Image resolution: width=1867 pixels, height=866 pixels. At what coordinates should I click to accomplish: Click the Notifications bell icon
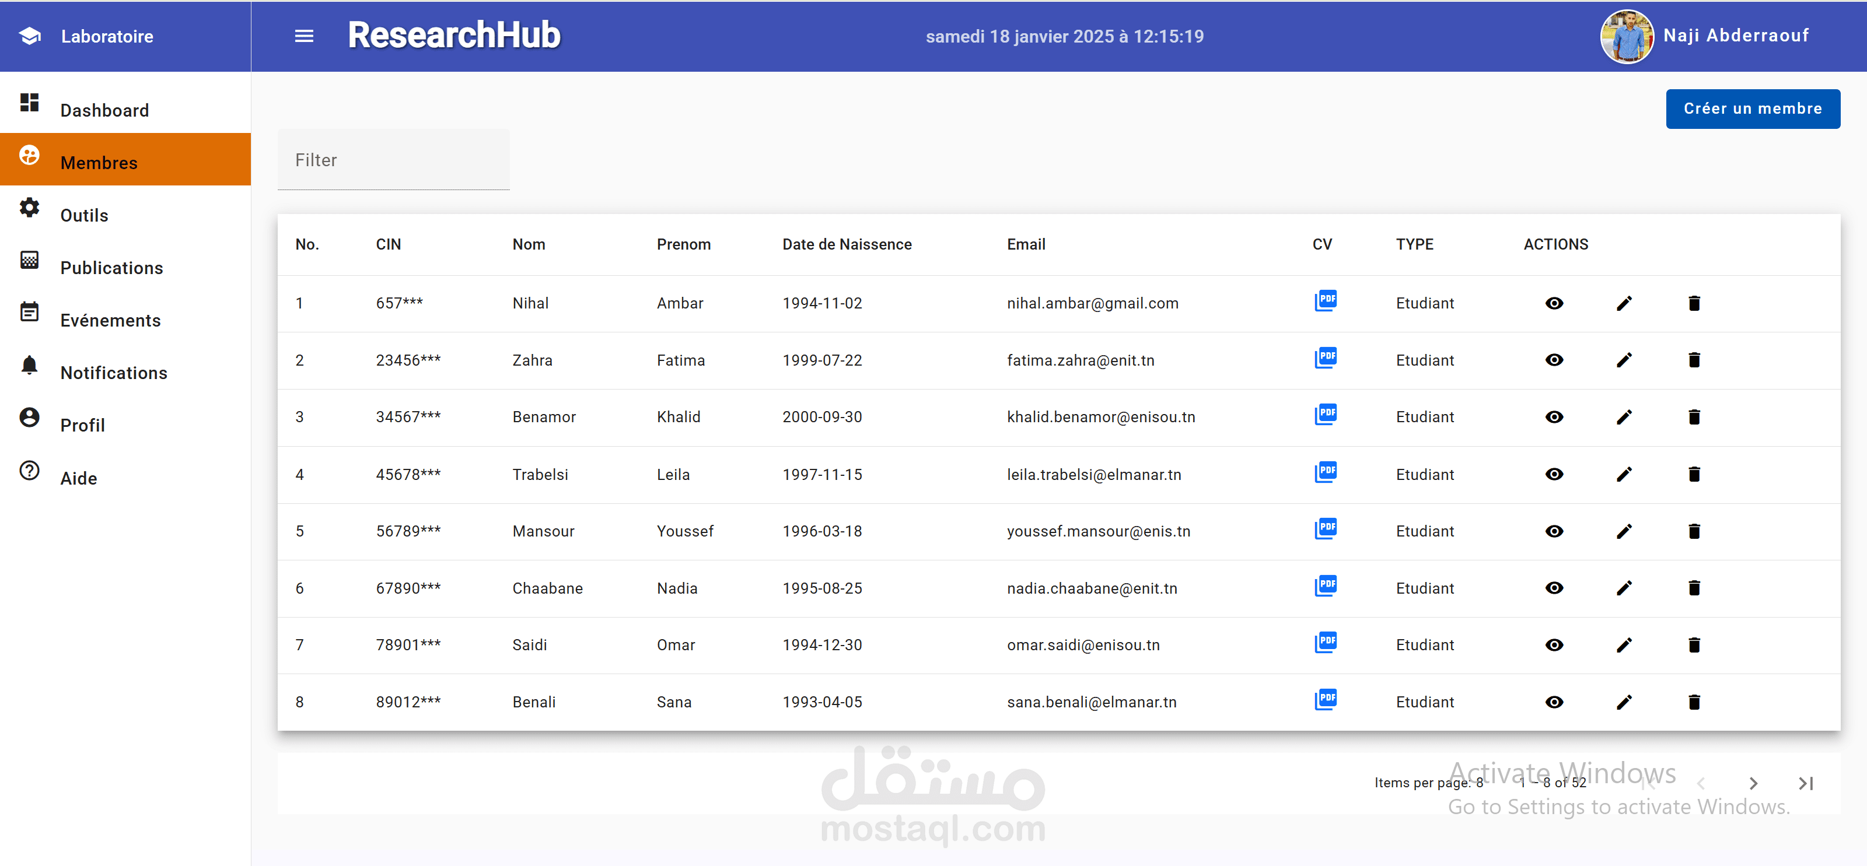pos(30,364)
